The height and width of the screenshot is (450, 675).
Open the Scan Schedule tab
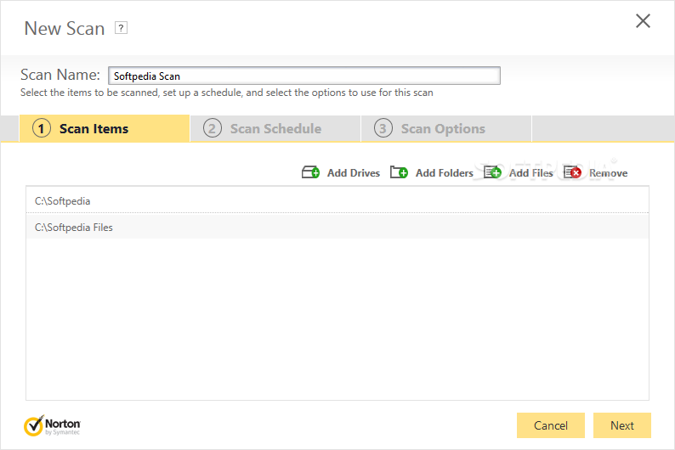[275, 128]
